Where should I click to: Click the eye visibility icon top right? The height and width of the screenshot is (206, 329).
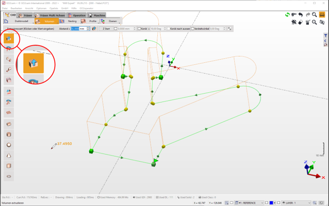tap(322, 23)
